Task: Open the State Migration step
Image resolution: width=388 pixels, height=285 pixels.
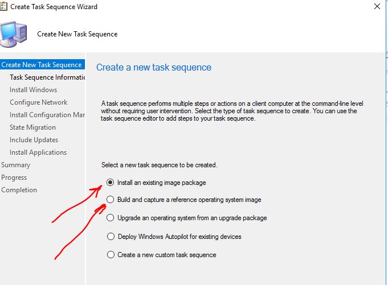Action: tap(32, 127)
